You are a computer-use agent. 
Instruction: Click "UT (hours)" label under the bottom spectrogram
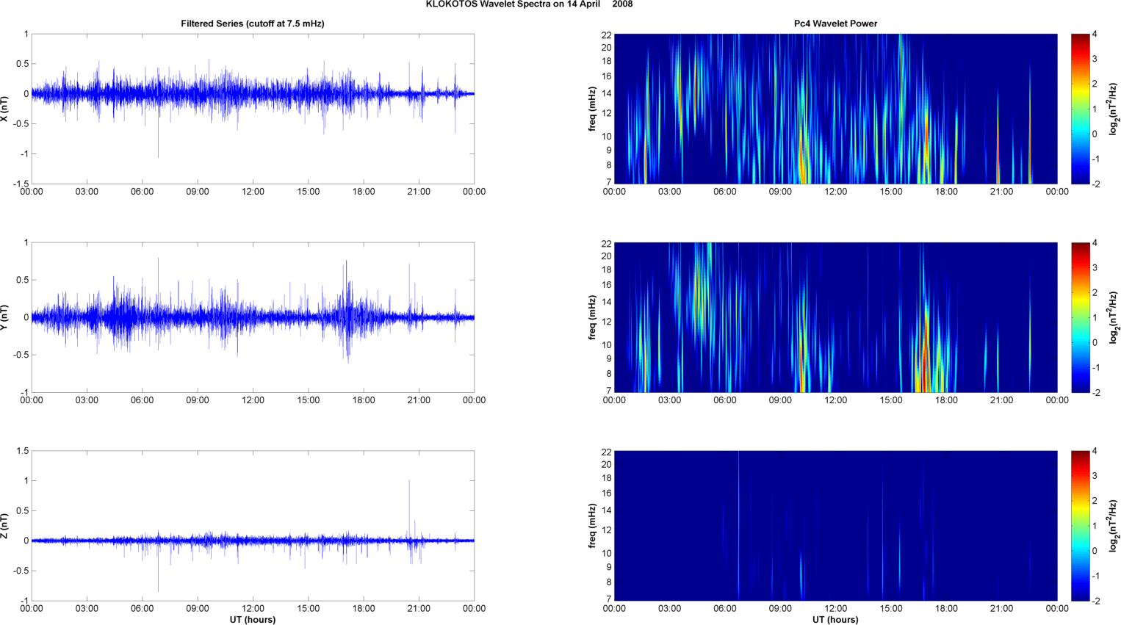(835, 620)
